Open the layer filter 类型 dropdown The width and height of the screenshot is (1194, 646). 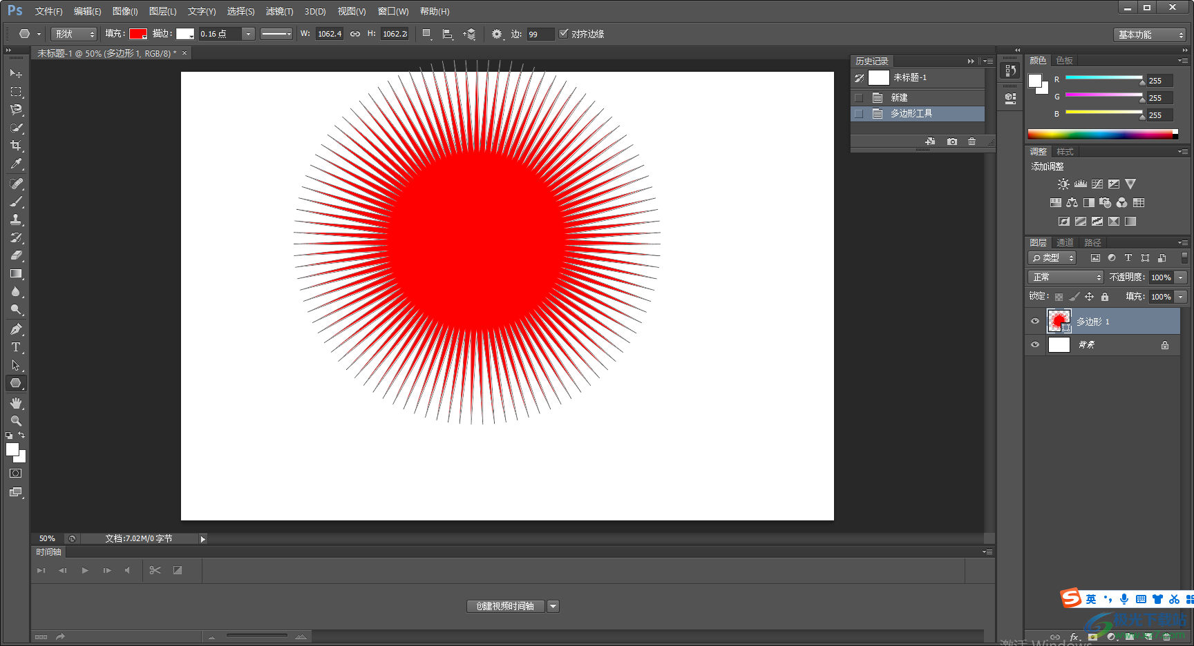pyautogui.click(x=1052, y=257)
